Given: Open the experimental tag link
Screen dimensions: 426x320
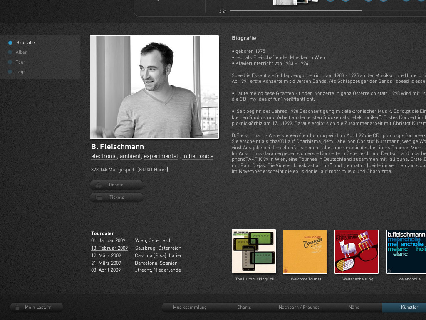Looking at the screenshot, I should (x=161, y=156).
